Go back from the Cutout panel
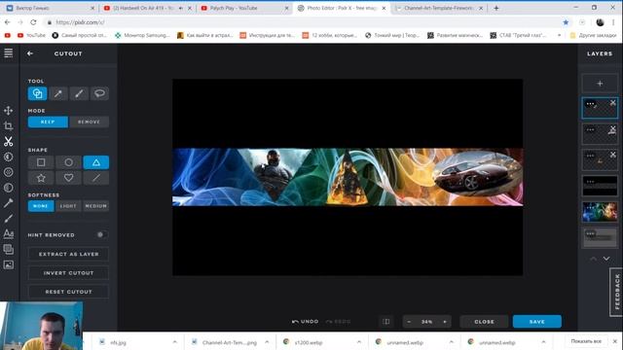 point(30,53)
